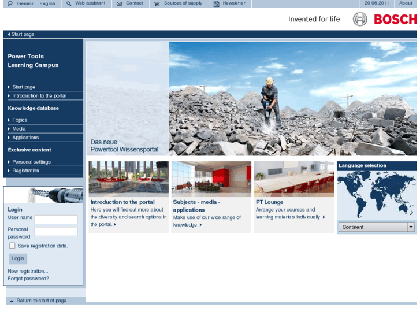Click the Subjects - media - applications heading
420x315 pixels.
tap(196, 206)
